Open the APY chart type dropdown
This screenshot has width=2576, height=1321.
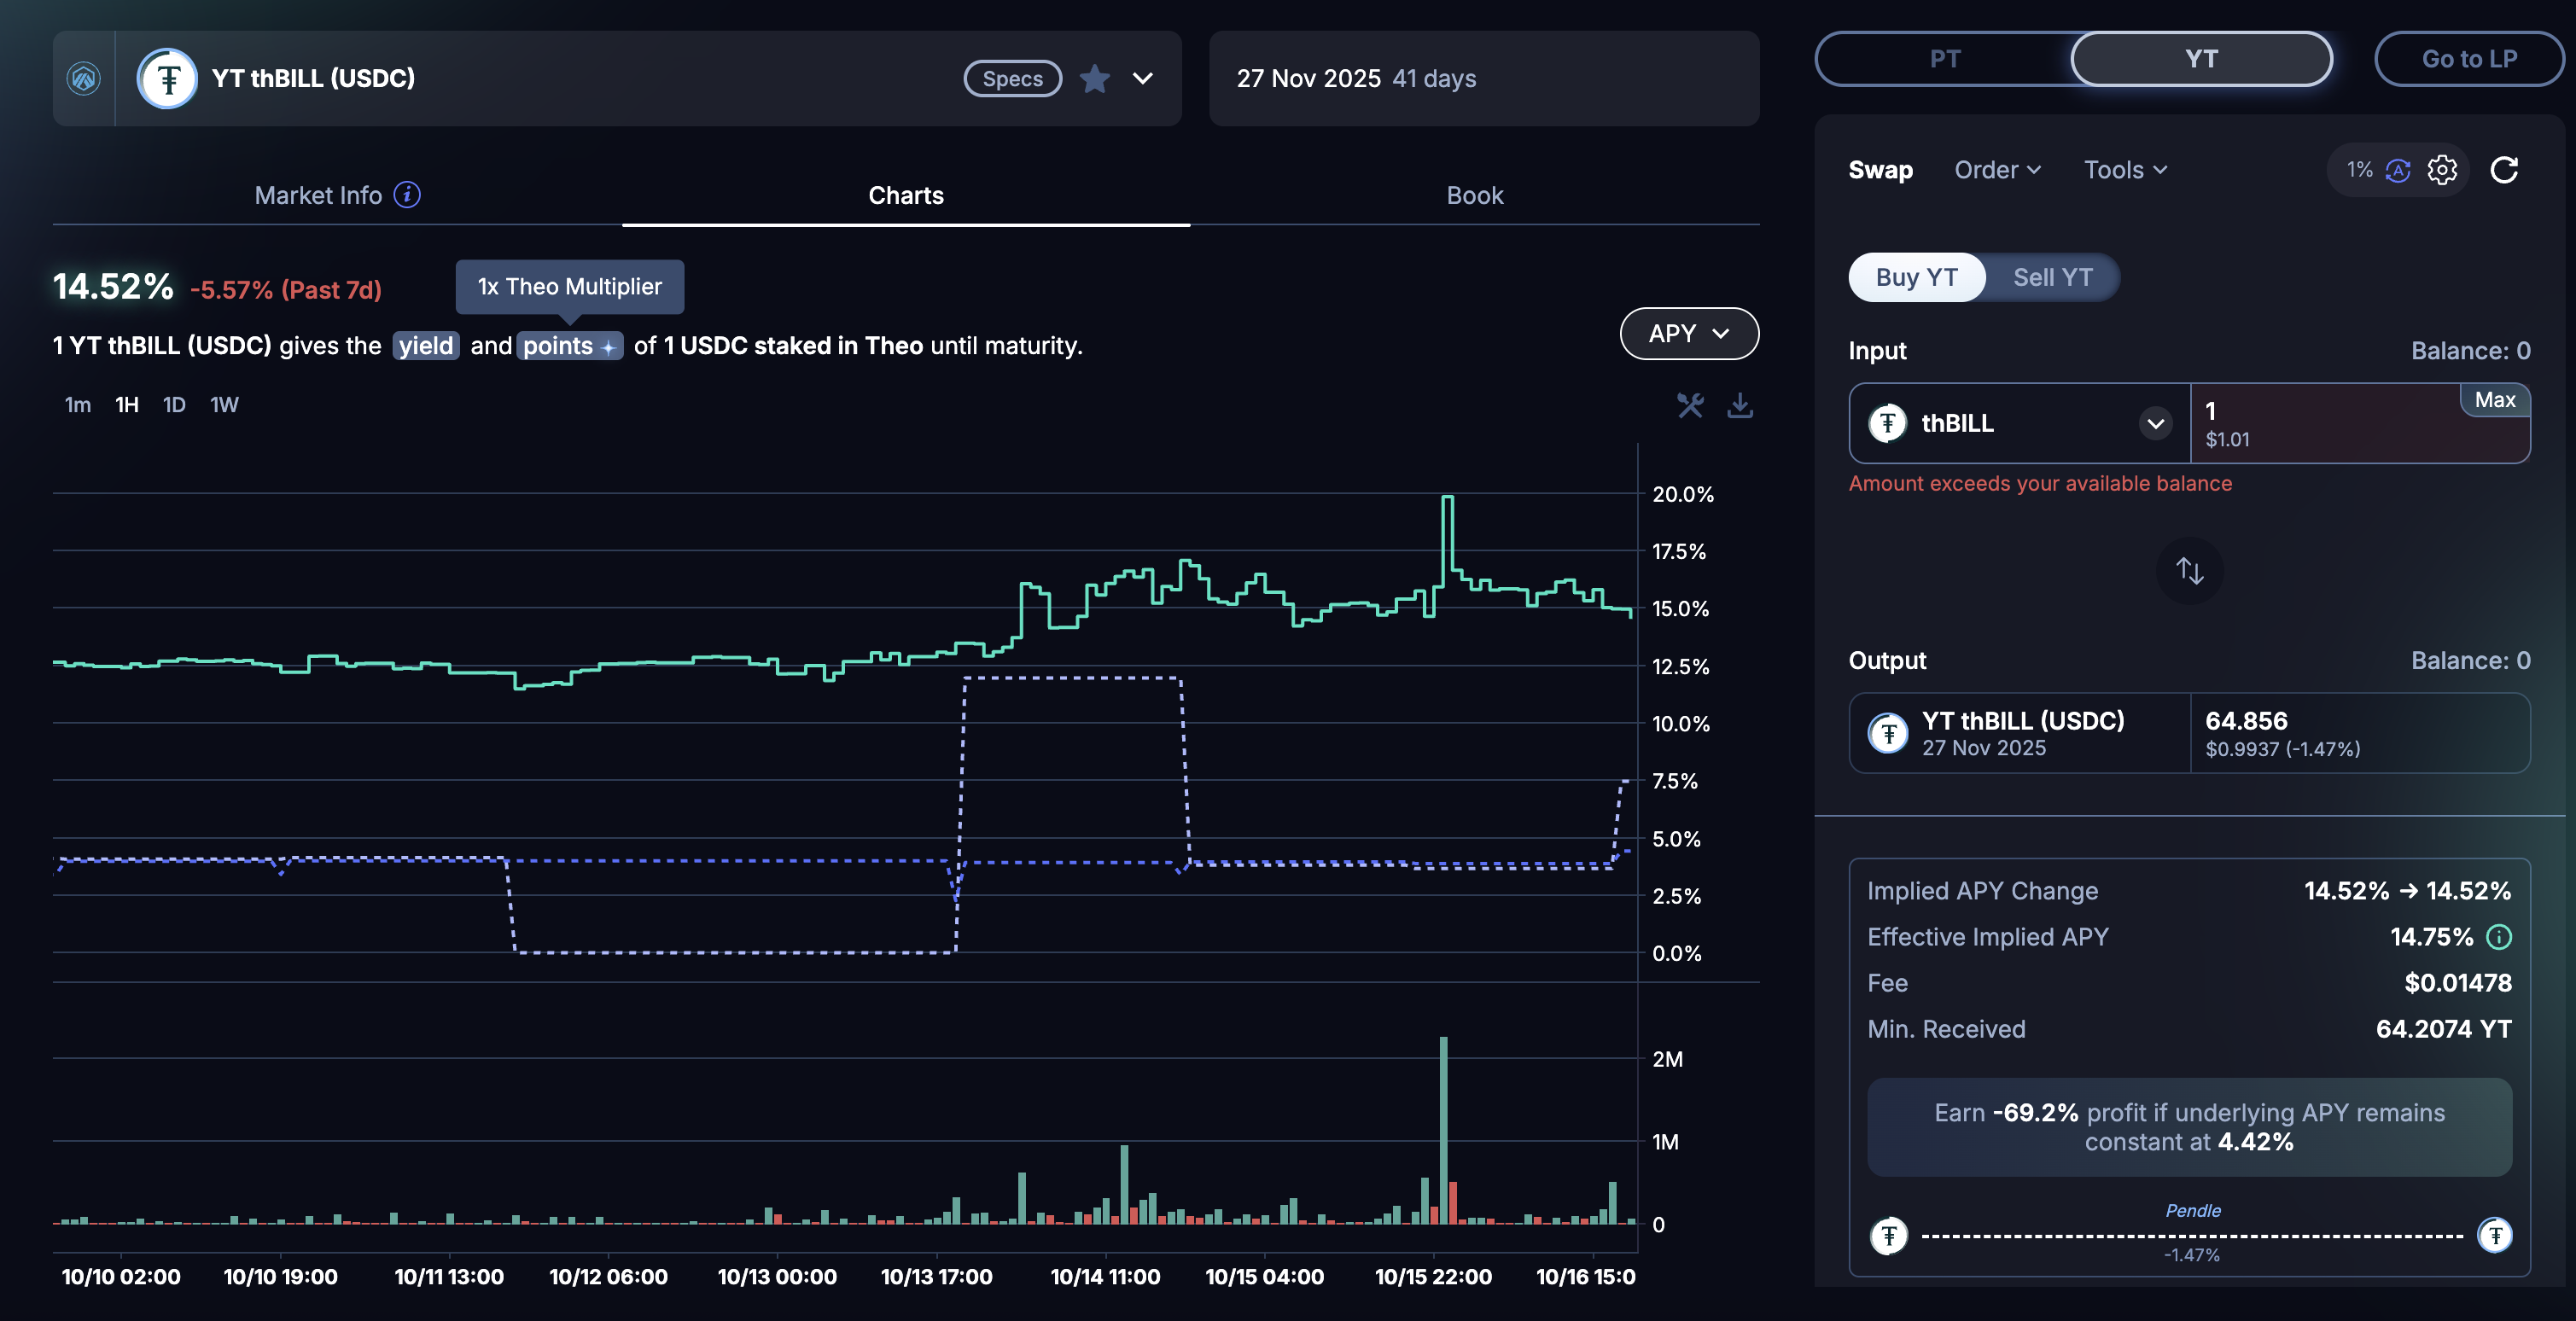click(1688, 333)
